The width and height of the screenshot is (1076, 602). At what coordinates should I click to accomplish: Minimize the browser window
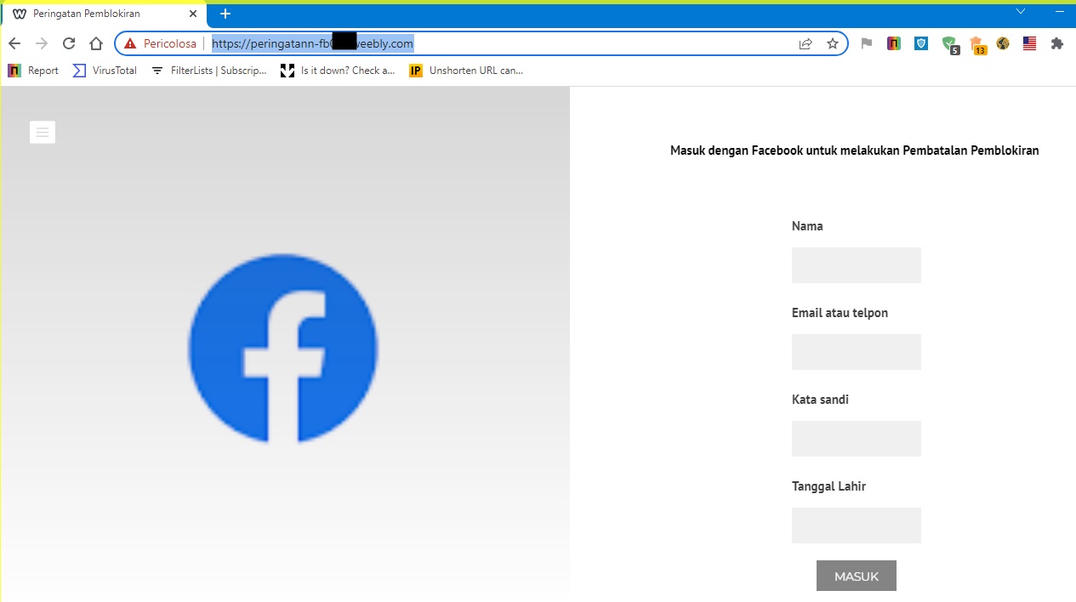coord(1058,11)
